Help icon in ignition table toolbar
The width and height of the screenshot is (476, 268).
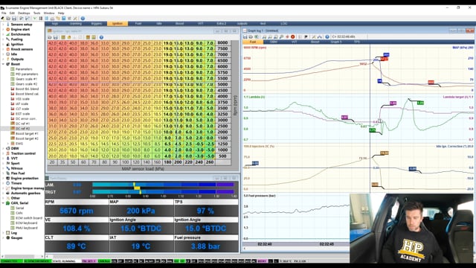(101, 37)
